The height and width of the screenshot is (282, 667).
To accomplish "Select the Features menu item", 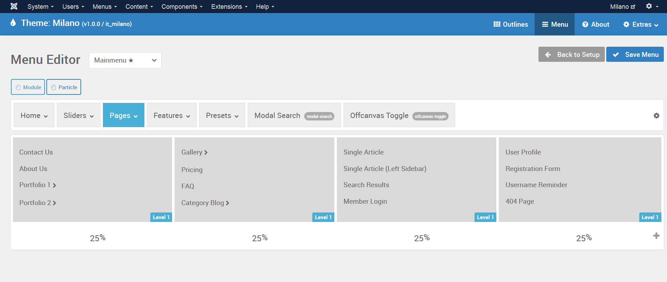I will pos(171,116).
